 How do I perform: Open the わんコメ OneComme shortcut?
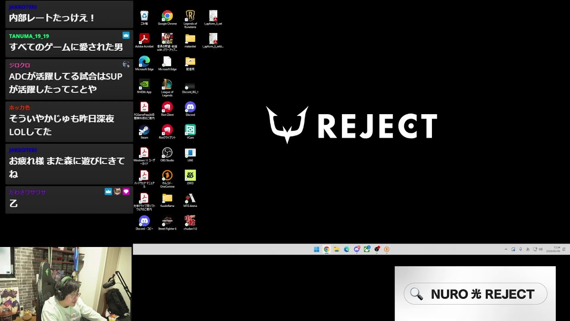point(167,179)
